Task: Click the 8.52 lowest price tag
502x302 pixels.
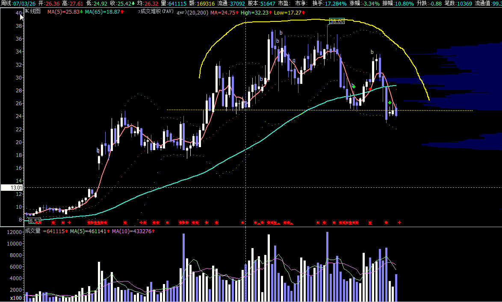Action: pos(35,221)
